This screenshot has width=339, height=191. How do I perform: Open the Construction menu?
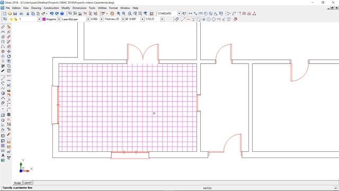(51, 8)
